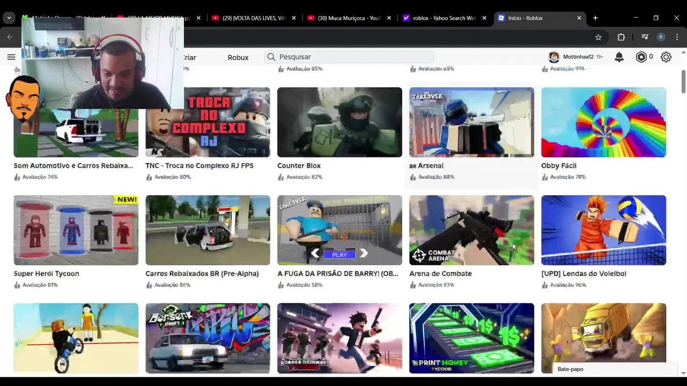Open the Arena de Combate title
Viewport: 687px width, 386px height.
[441, 273]
